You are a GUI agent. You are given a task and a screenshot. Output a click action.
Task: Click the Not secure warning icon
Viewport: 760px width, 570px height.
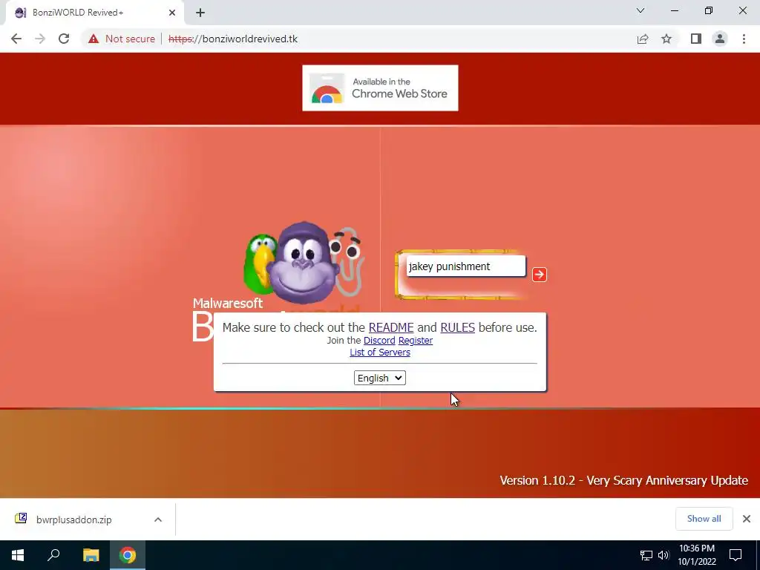coord(94,39)
